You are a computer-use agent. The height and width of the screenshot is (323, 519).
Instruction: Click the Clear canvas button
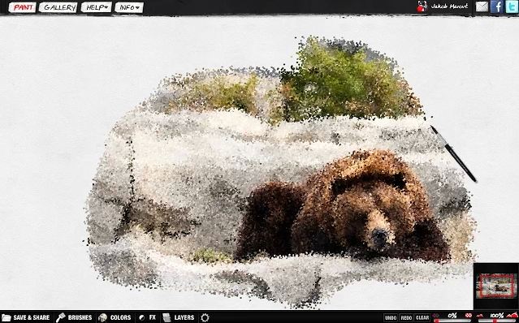point(422,317)
